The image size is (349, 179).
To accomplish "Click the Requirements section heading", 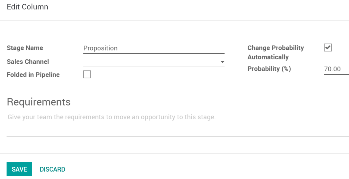I will coord(39,102).
